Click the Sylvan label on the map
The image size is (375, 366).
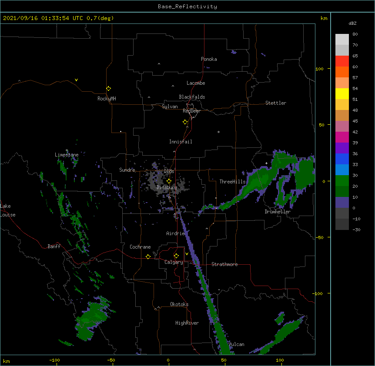click(170, 106)
